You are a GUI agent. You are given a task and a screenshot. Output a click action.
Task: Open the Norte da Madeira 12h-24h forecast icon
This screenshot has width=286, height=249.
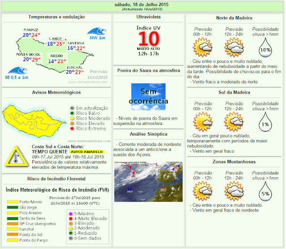[234, 47]
